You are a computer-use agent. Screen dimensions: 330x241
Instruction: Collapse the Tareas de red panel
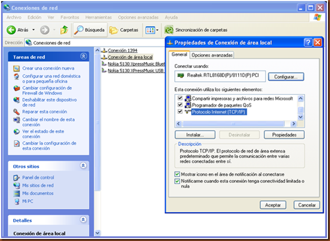[83, 56]
